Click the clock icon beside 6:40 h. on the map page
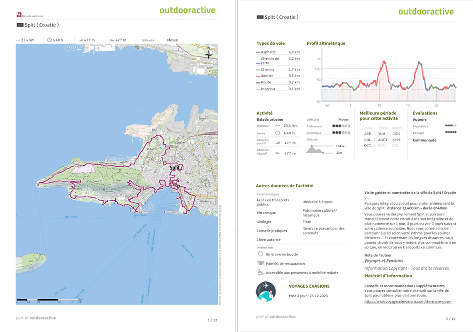The height and width of the screenshot is (332, 473). click(49, 40)
